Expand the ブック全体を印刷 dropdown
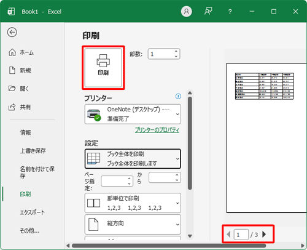Image resolution: width=307 pixels, height=250 pixels. tap(133, 159)
